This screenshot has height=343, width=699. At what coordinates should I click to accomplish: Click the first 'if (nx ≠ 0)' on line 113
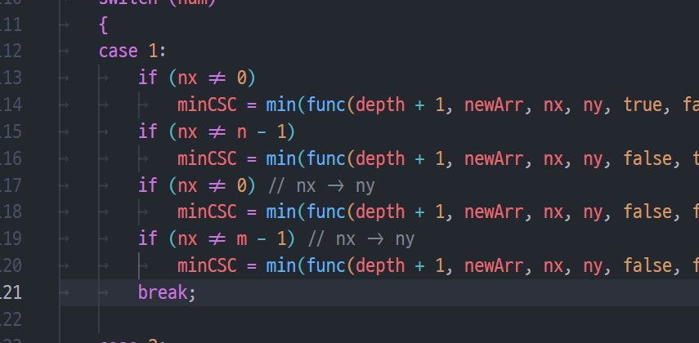coord(196,78)
